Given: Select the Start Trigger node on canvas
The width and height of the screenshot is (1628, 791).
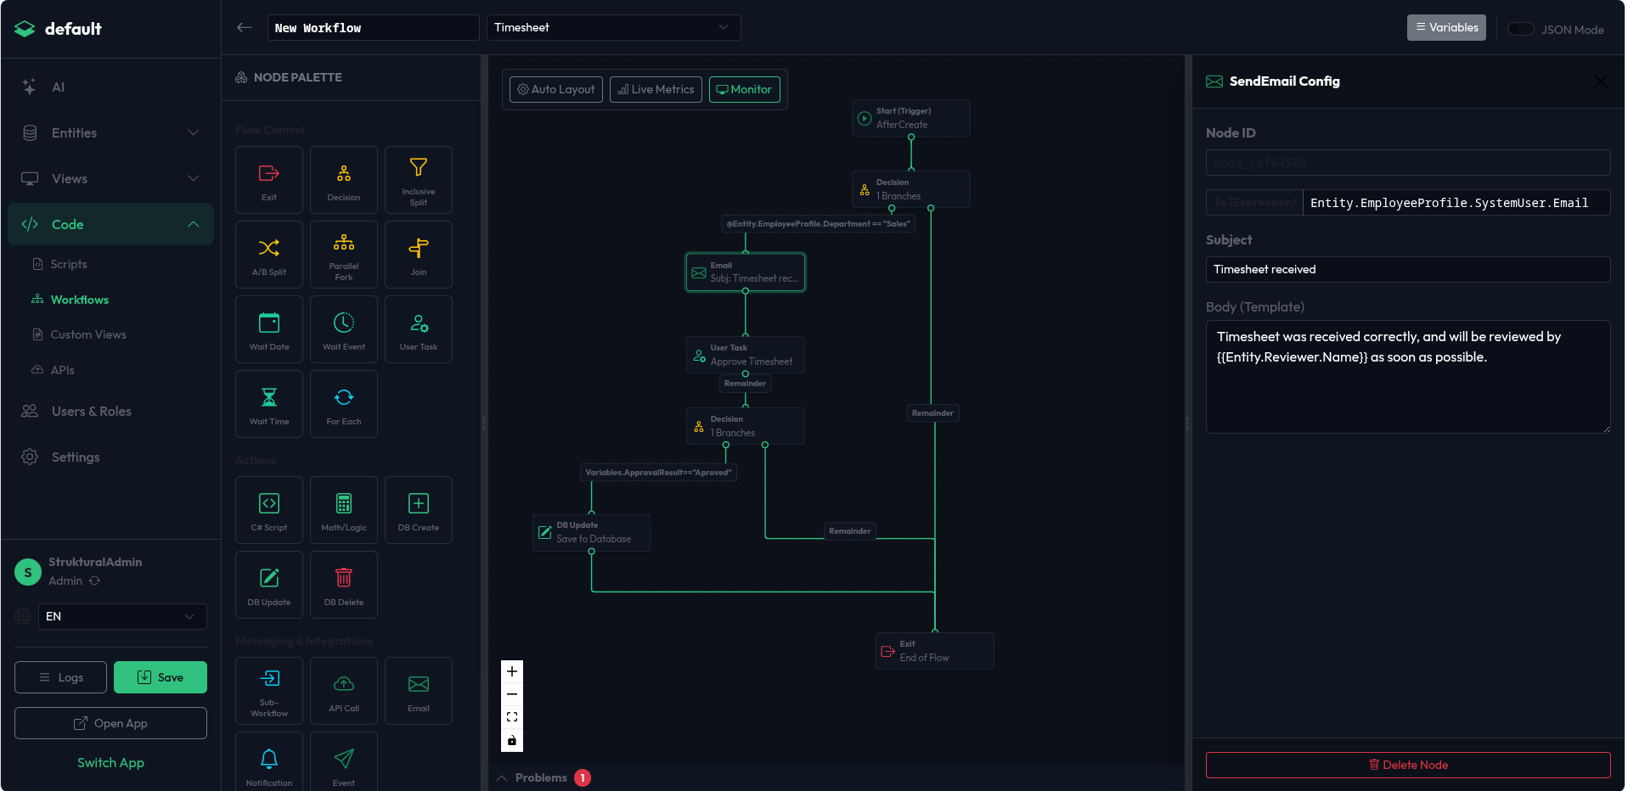Looking at the screenshot, I should tap(911, 118).
